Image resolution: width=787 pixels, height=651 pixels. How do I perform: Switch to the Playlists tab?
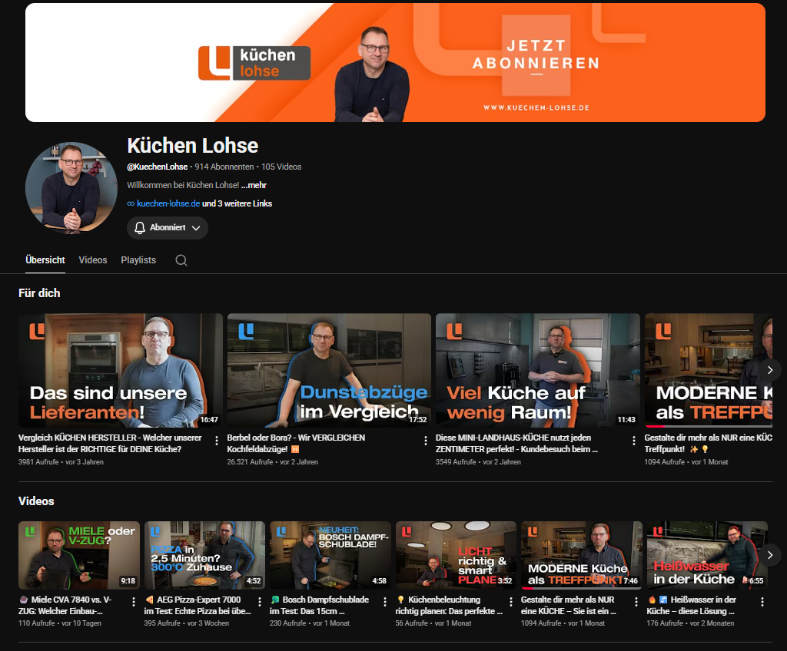click(138, 259)
